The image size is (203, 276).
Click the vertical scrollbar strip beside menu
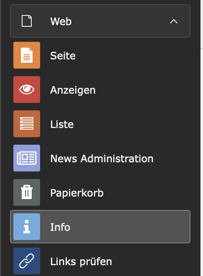[x=202, y=138]
